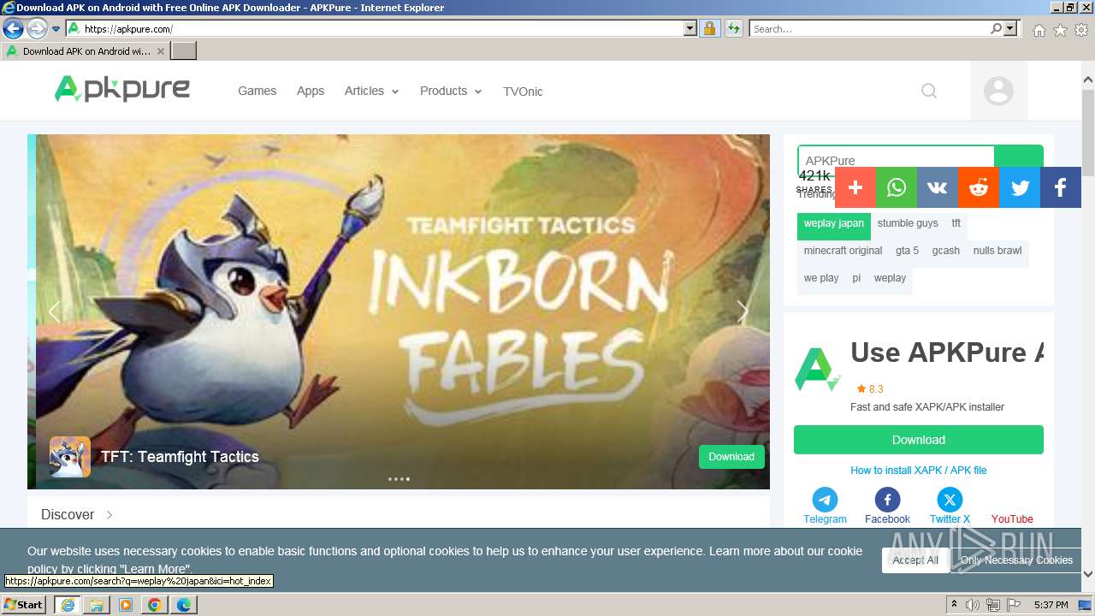The width and height of the screenshot is (1095, 616).
Task: Show next banner slide
Action: [743, 312]
